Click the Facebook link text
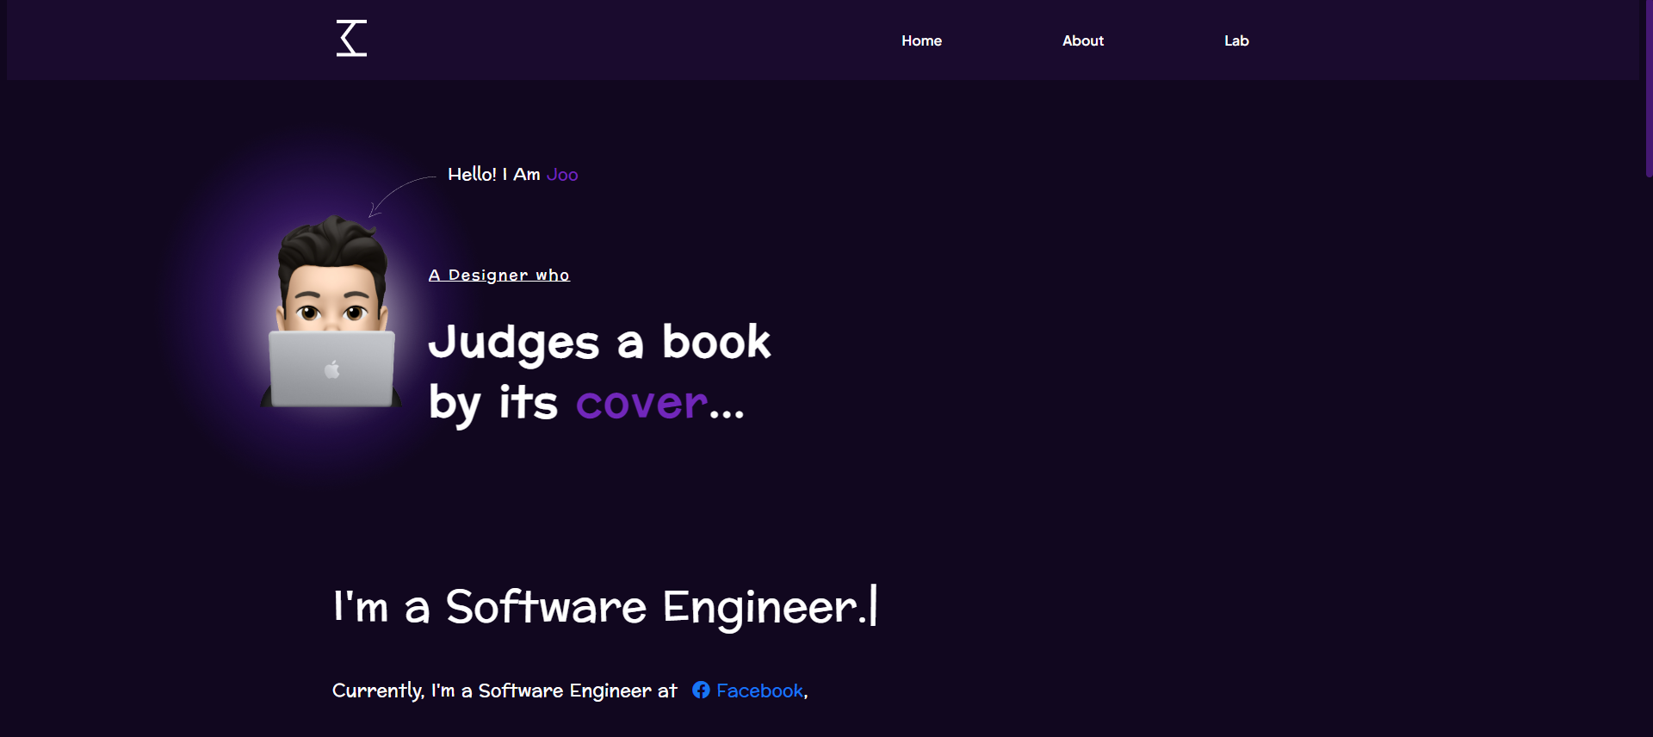1653x737 pixels. pos(759,691)
